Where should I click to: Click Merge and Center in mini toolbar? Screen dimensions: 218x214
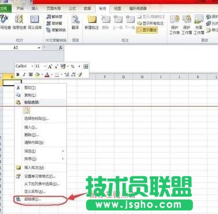pos(85,67)
